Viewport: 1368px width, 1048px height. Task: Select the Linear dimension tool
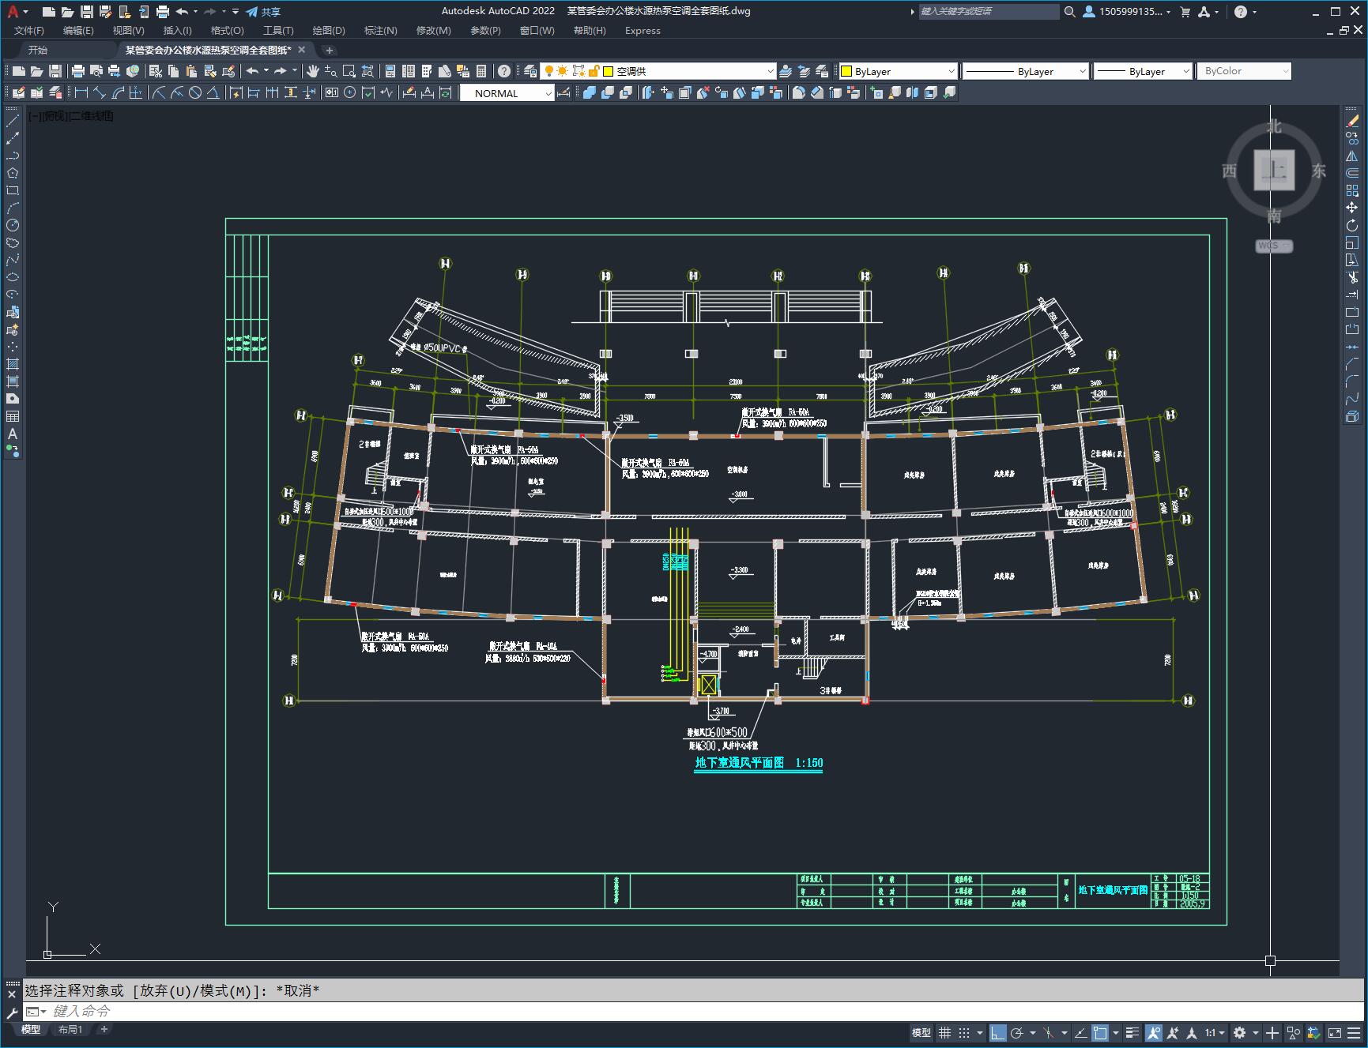[x=81, y=92]
